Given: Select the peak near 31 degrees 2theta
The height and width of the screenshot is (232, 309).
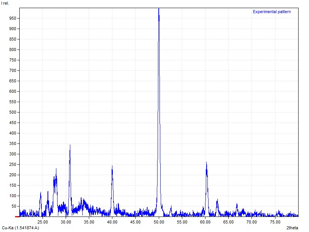Looking at the screenshot, I should coord(70,146).
